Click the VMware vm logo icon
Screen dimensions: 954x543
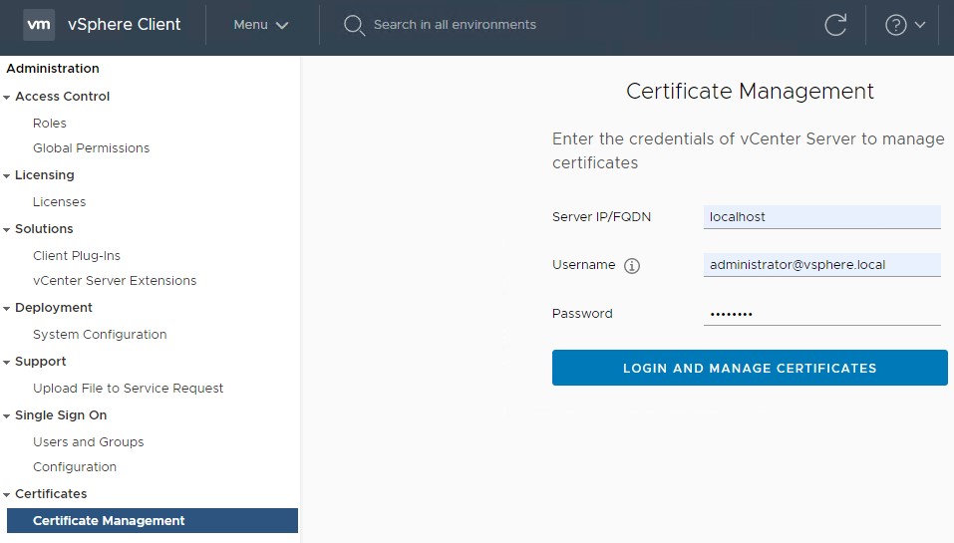(x=39, y=25)
